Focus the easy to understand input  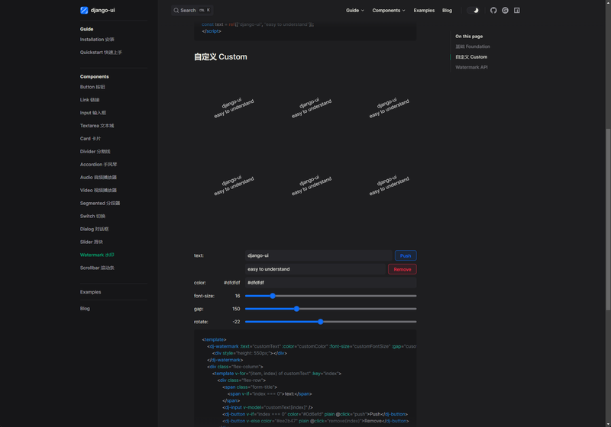pyautogui.click(x=315, y=269)
